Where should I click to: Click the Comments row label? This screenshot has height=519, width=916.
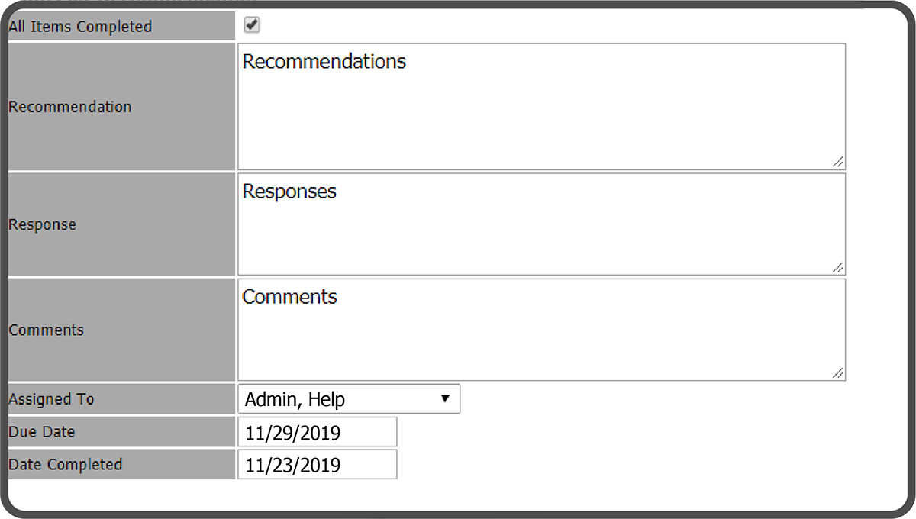point(47,330)
